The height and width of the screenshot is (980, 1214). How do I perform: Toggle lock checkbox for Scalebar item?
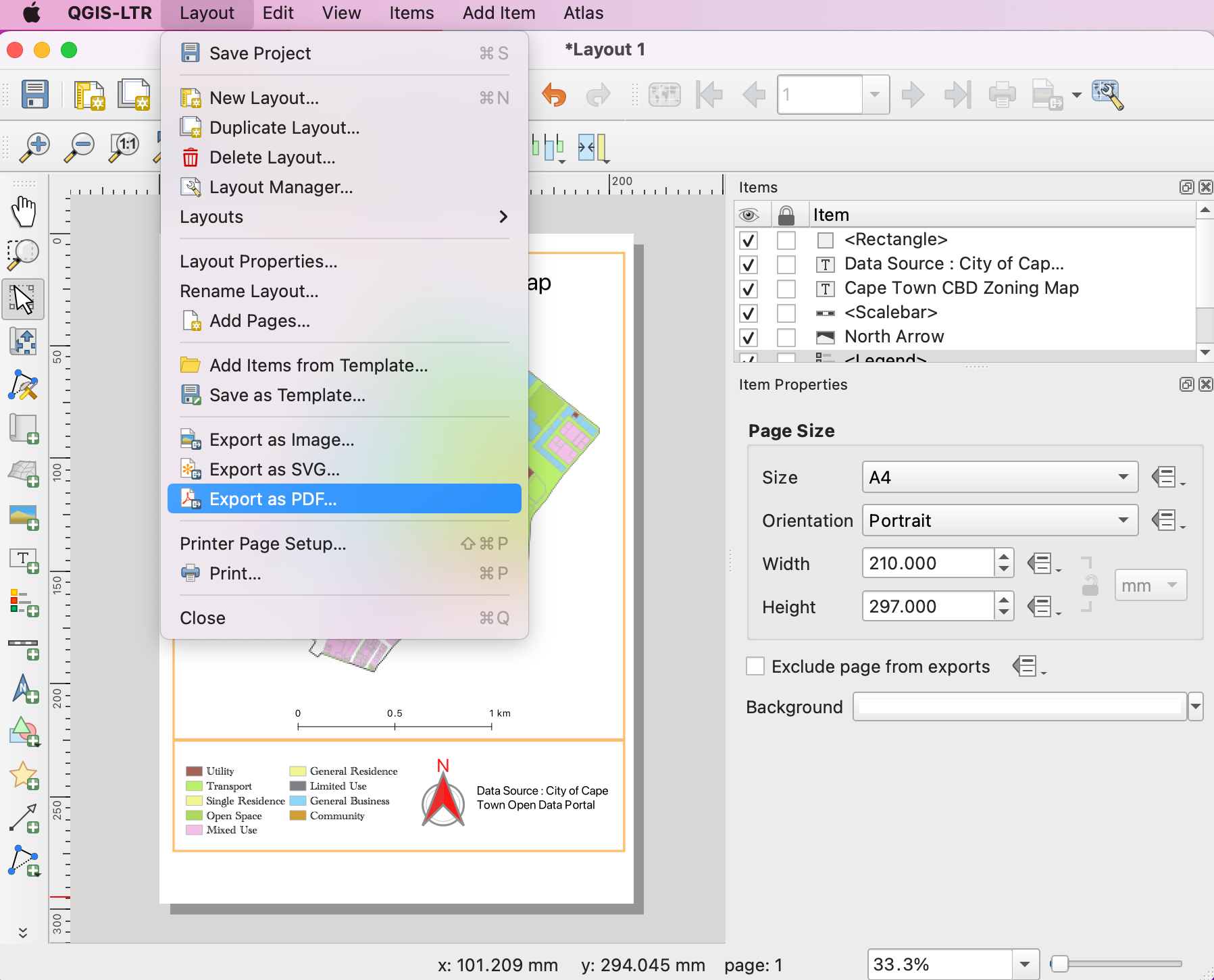[x=786, y=313]
